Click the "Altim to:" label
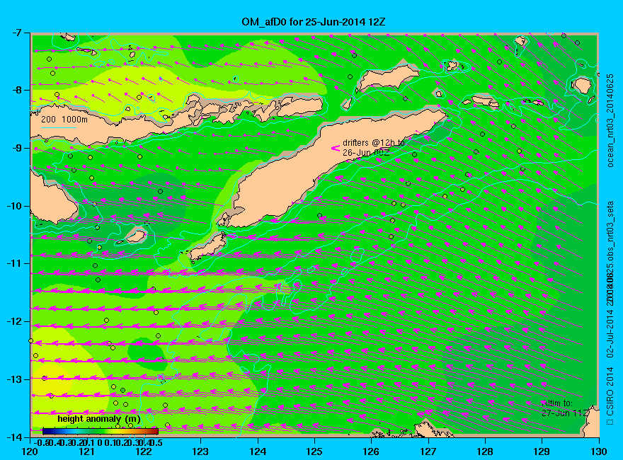The height and width of the screenshot is (460, 623). [556, 403]
